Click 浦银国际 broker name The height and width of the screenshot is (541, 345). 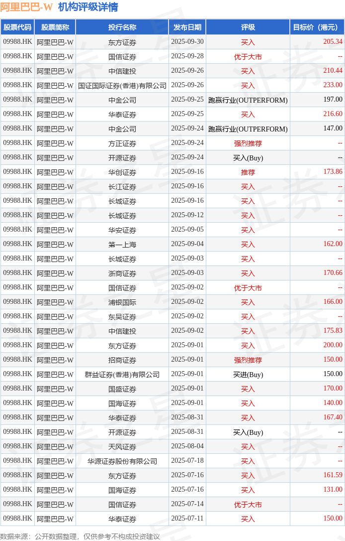pyautogui.click(x=122, y=302)
